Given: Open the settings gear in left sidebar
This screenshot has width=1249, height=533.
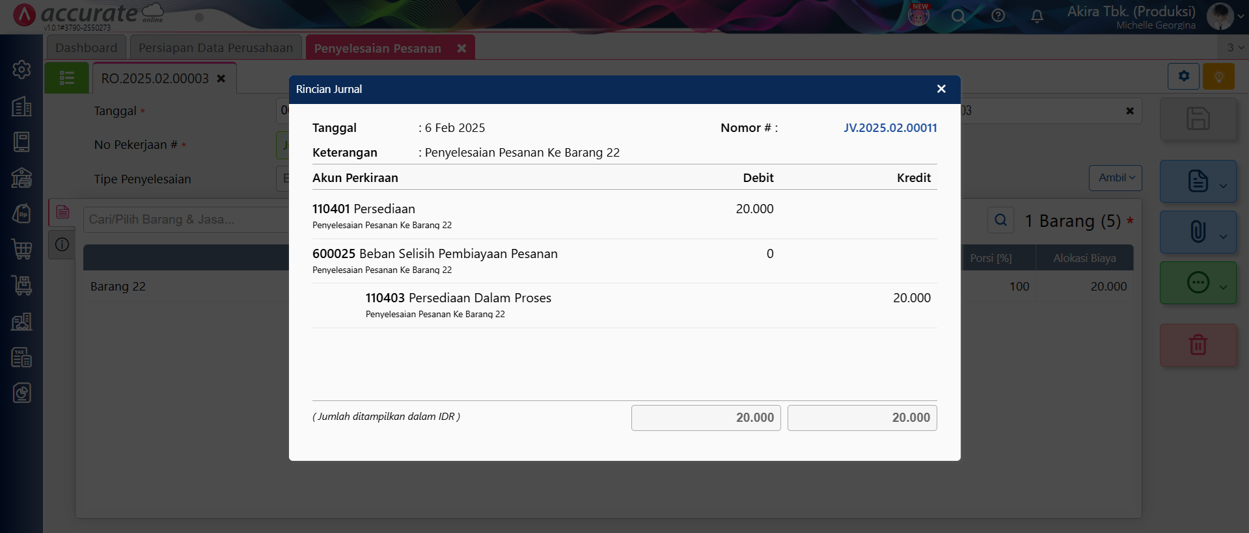Looking at the screenshot, I should (21, 70).
